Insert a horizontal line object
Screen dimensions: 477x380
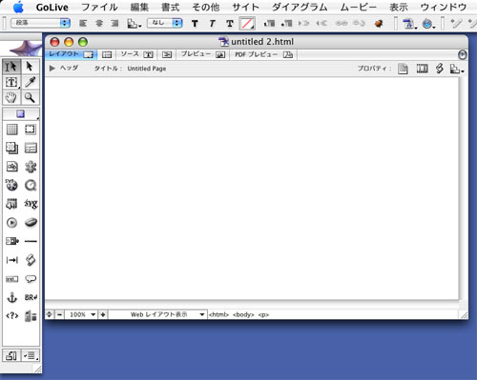(31, 241)
